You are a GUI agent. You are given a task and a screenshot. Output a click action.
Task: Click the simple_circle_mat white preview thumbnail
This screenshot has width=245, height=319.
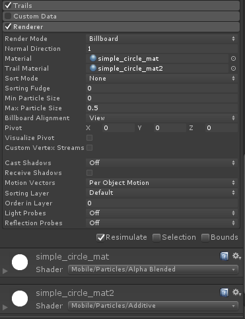coord(20,262)
